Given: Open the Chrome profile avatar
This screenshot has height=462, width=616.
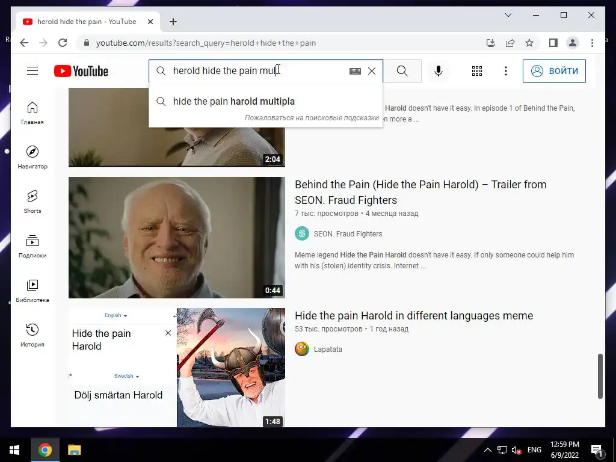Looking at the screenshot, I should pos(573,43).
